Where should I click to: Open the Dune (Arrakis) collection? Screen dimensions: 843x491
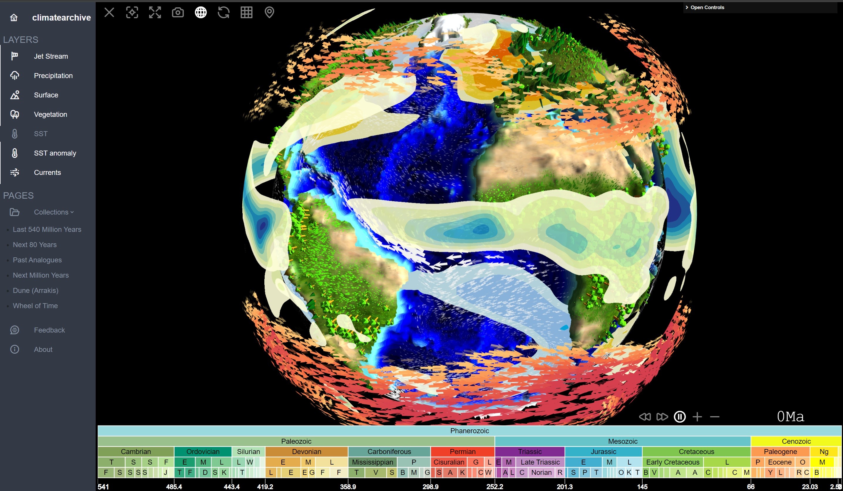pyautogui.click(x=36, y=291)
